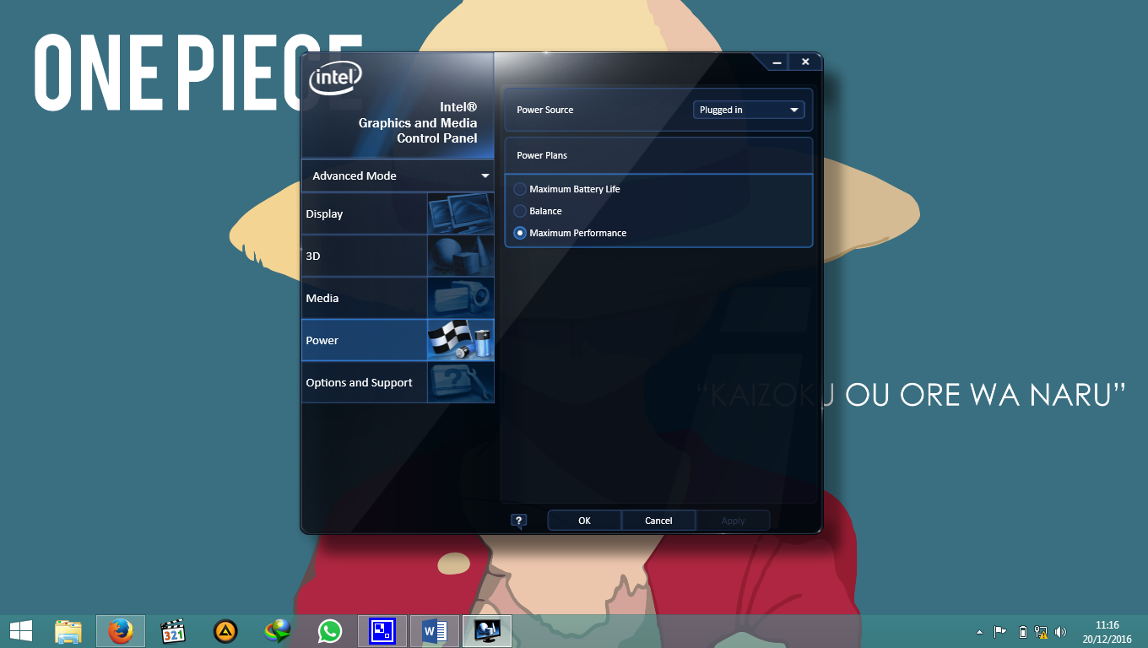This screenshot has height=648, width=1148.
Task: Click the Cancel button
Action: pos(658,521)
